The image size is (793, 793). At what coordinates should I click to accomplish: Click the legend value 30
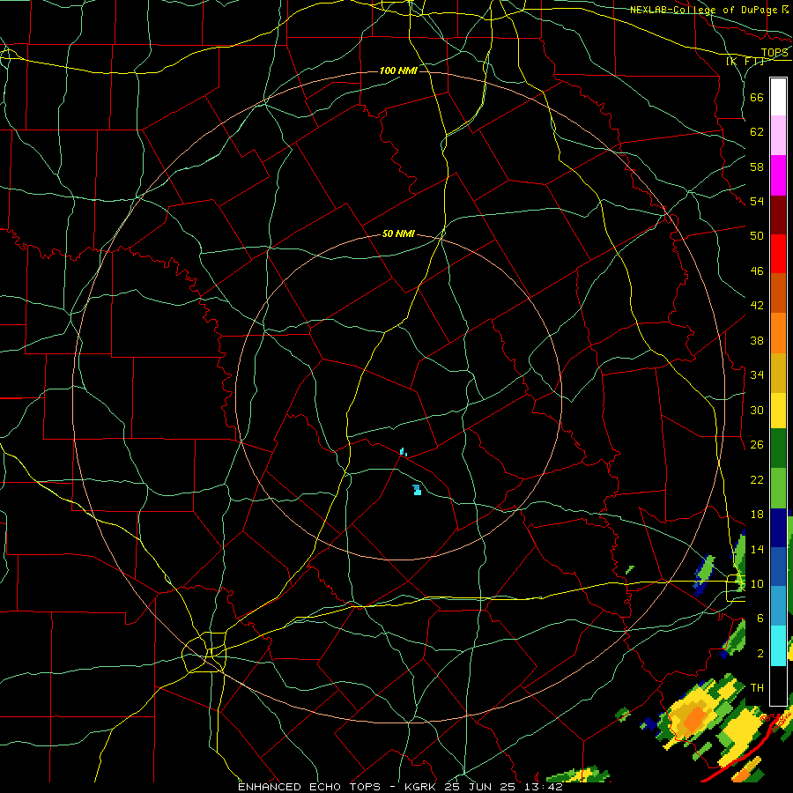pos(757,410)
